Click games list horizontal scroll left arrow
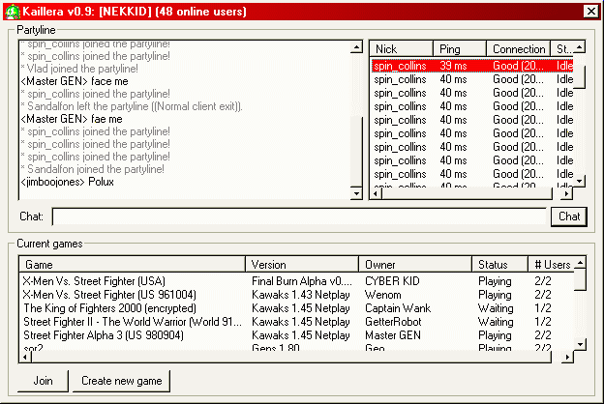This screenshot has height=404, width=604. [25, 357]
